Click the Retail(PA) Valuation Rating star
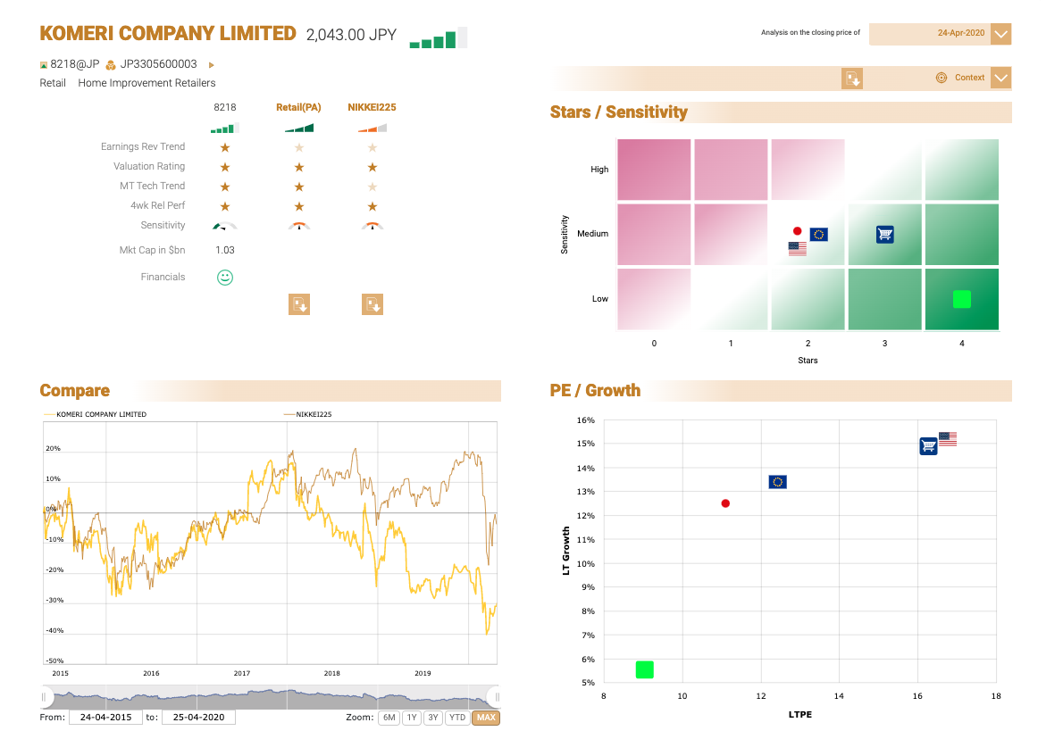Viewport: 1063px width, 731px height. [299, 167]
